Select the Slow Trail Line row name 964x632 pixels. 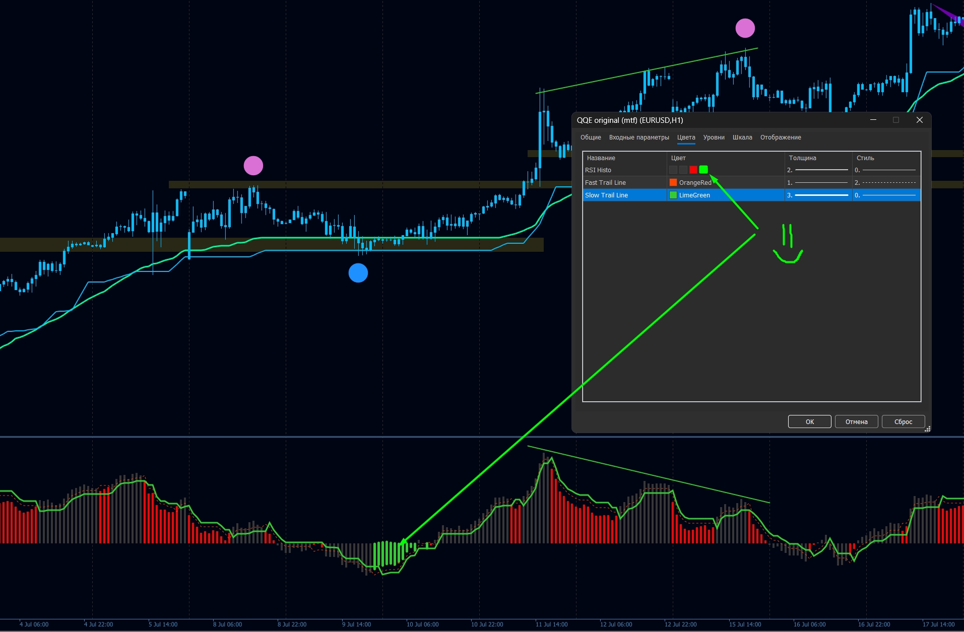606,195
